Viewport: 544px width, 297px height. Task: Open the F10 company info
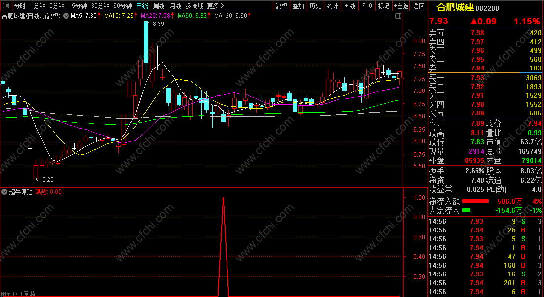[x=367, y=6]
